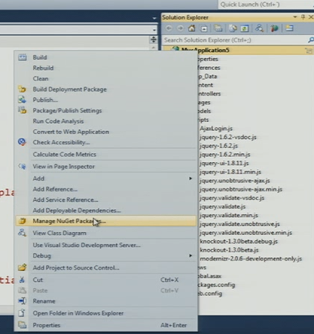Click the magnifier icon in Solution Explorer search
The width and height of the screenshot is (314, 334).
click(x=310, y=40)
